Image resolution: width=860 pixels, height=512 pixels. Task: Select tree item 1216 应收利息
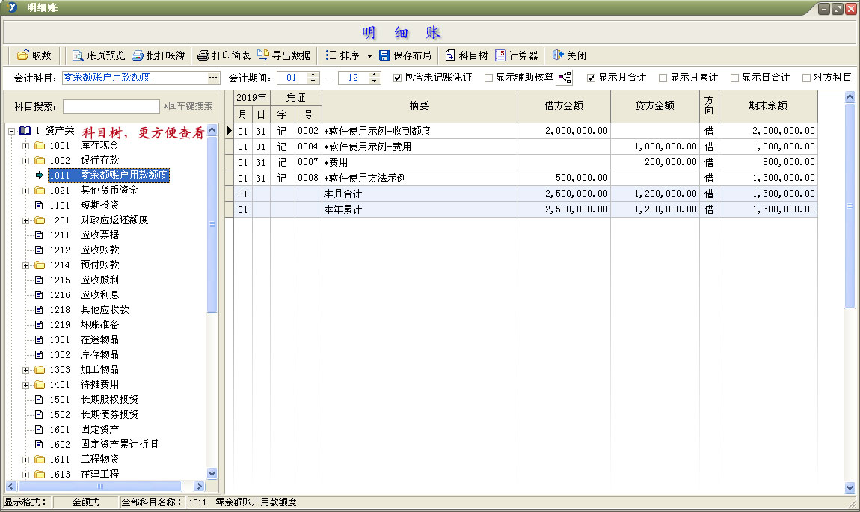(x=84, y=295)
